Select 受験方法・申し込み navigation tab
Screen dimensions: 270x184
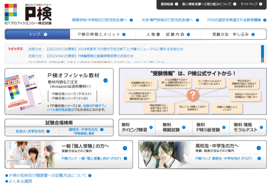[x=233, y=34]
